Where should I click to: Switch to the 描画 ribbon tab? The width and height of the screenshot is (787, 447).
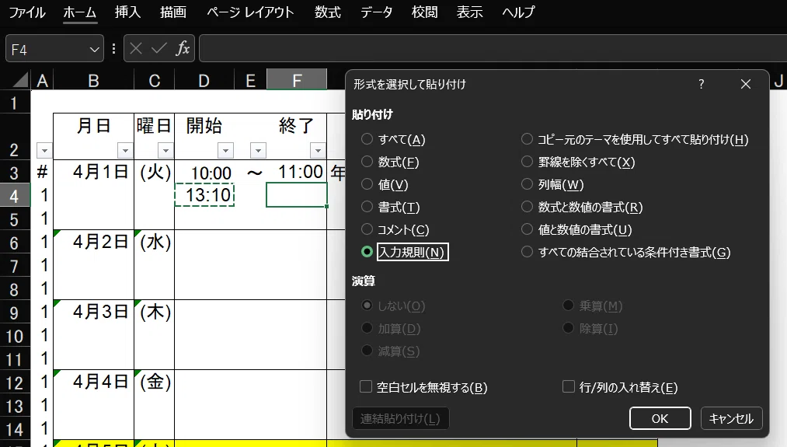coord(173,12)
